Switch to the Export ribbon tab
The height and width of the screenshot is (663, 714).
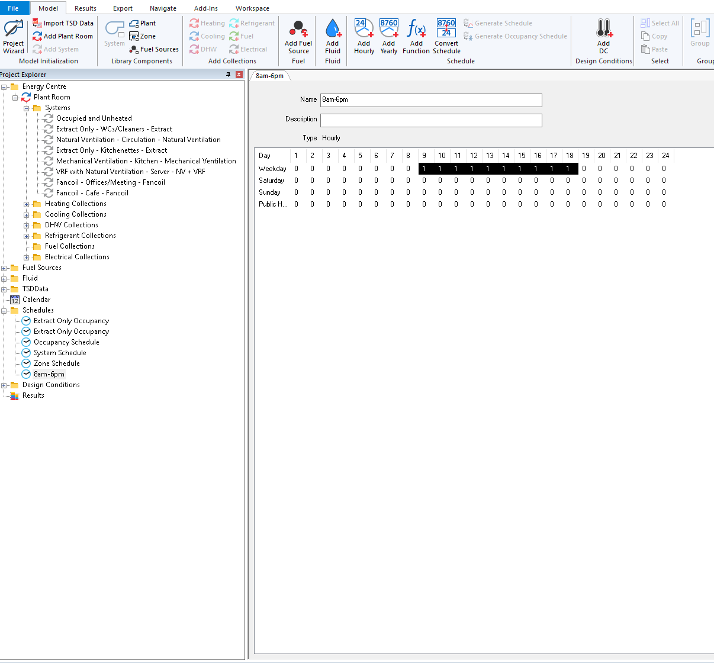click(x=123, y=8)
